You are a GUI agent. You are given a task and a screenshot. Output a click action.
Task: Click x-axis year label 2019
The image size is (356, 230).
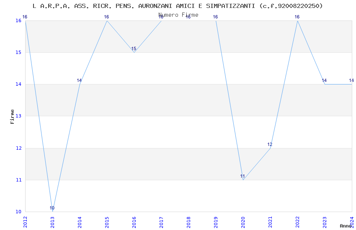216,222
